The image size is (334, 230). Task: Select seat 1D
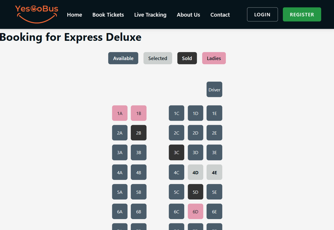[x=195, y=113]
